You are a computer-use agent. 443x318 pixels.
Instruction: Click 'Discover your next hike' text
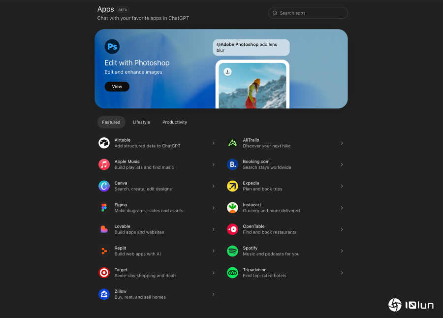[267, 146]
